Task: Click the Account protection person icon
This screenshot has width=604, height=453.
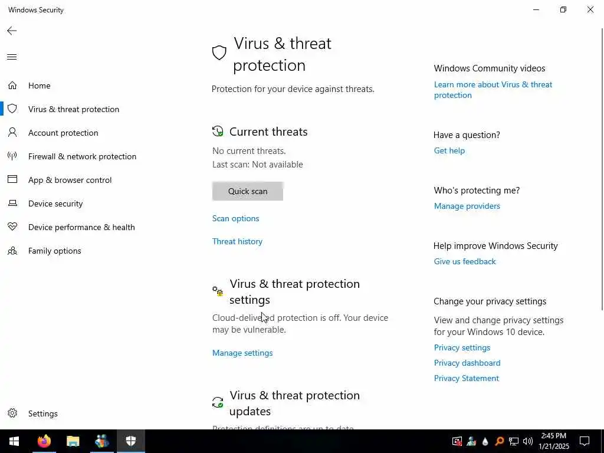Action: tap(12, 133)
